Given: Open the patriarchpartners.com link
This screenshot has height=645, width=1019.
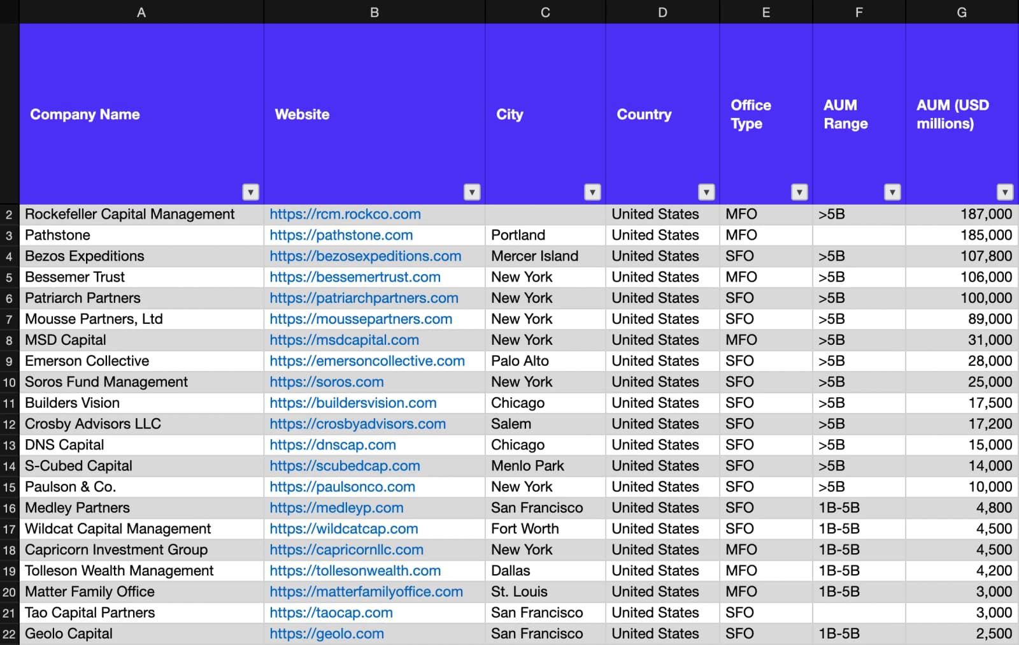Looking at the screenshot, I should click(364, 298).
